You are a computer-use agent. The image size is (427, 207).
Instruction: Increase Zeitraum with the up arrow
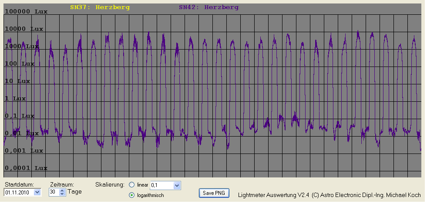62,190
